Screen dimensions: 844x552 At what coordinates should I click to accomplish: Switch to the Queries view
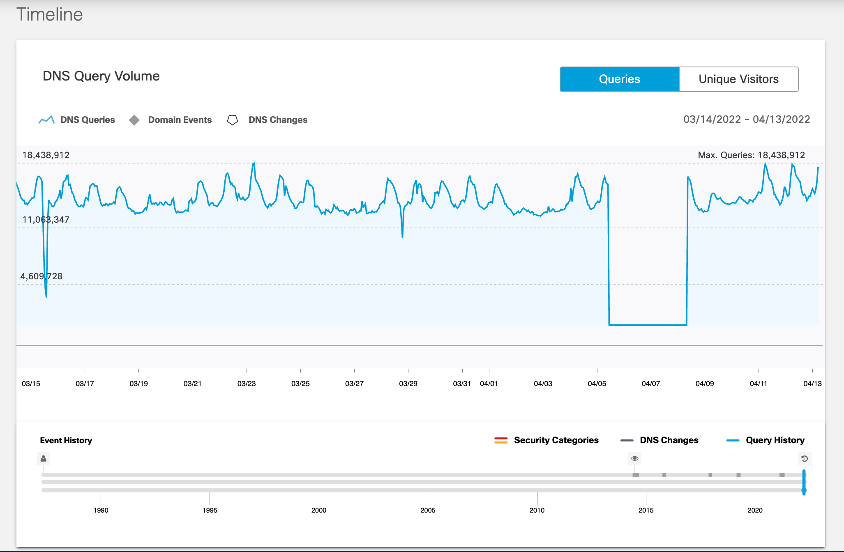coord(619,79)
